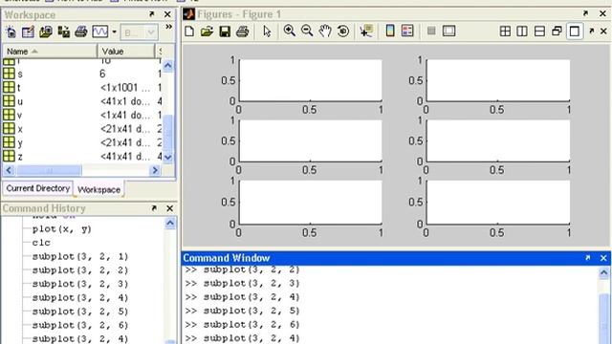
Task: Click the up arrow of the Workspace vertical scrollbar
Action: [x=168, y=66]
